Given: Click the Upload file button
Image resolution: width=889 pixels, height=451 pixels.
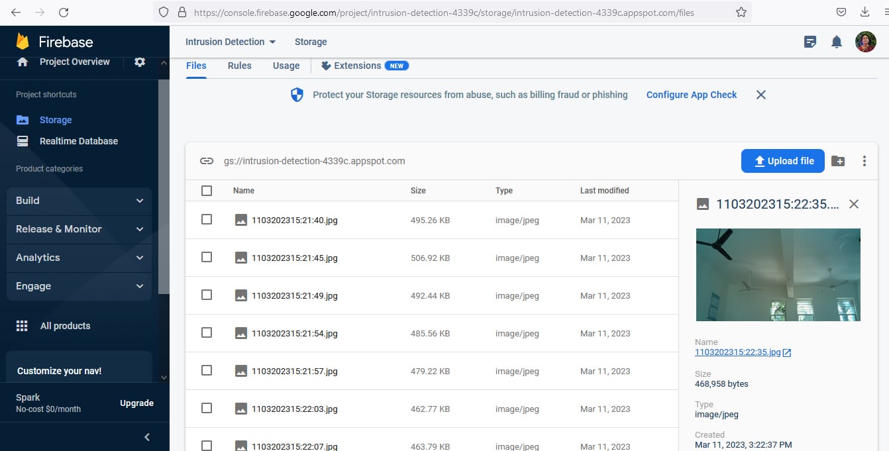Looking at the screenshot, I should tap(782, 161).
